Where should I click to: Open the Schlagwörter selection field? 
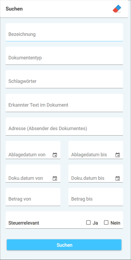point(64,79)
